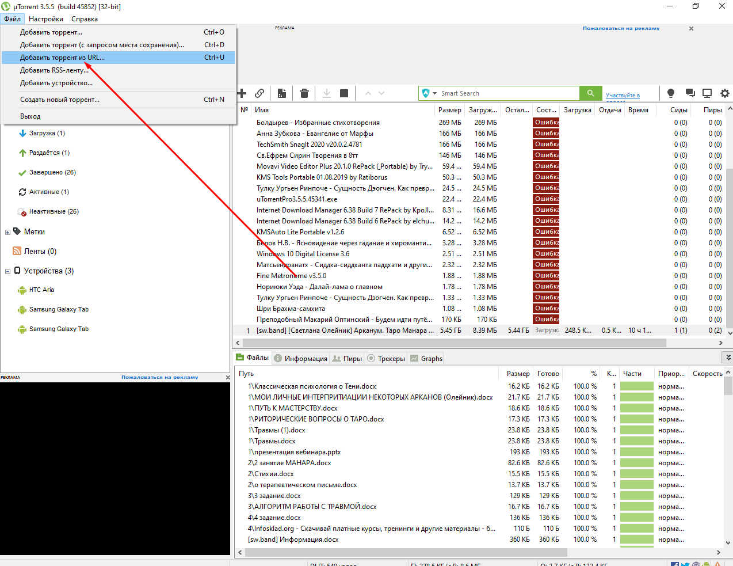The image size is (733, 566).
Task: Collapse the Устройства tree node
Action: [7, 271]
